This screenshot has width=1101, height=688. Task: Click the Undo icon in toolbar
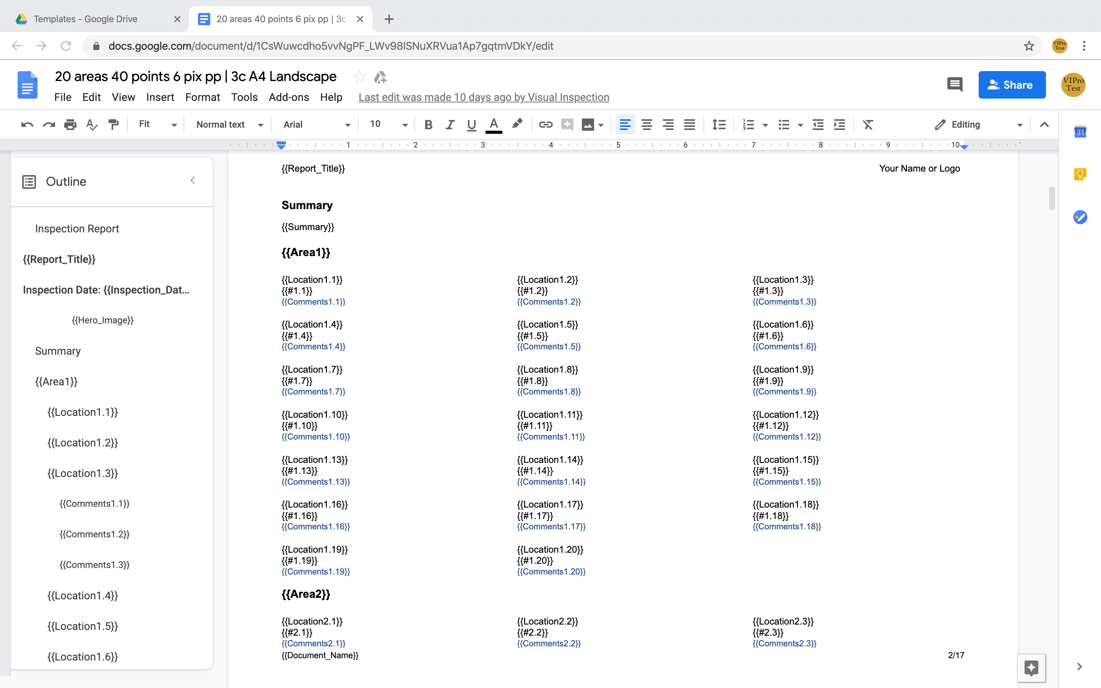(27, 125)
